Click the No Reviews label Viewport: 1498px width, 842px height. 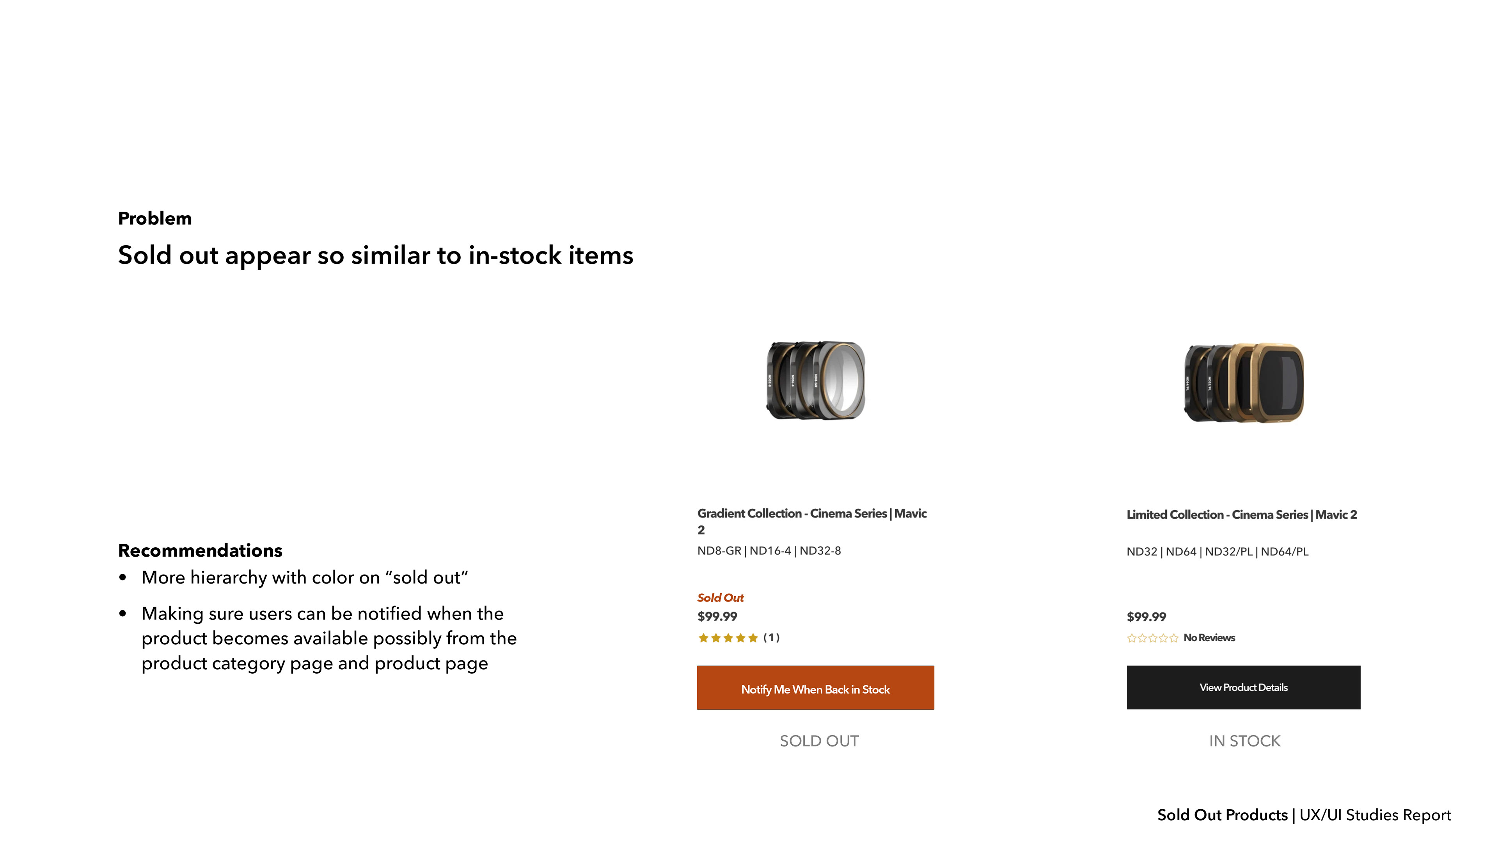pyautogui.click(x=1209, y=637)
